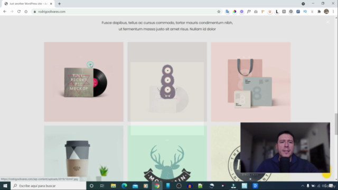This screenshot has width=338, height=190.
Task: Open the coffee cup mockup thumbnail
Action: point(83,154)
